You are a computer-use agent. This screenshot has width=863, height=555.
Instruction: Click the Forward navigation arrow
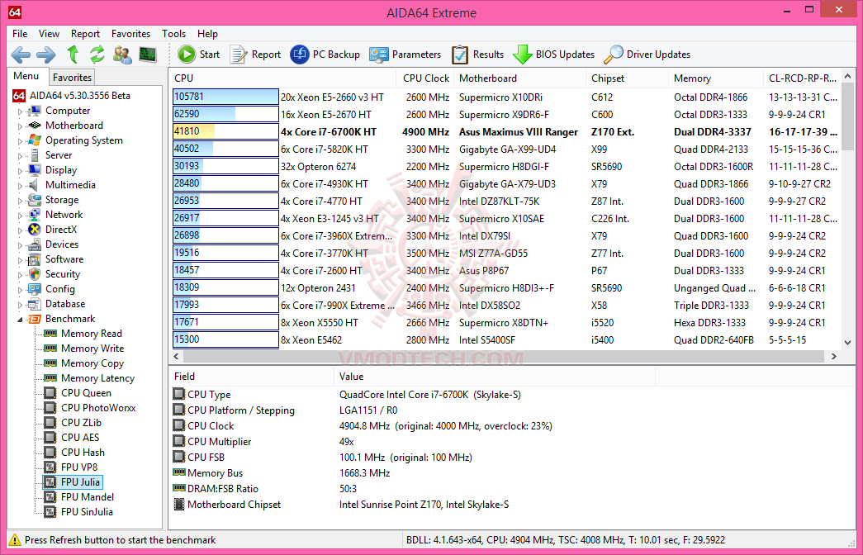click(x=46, y=55)
